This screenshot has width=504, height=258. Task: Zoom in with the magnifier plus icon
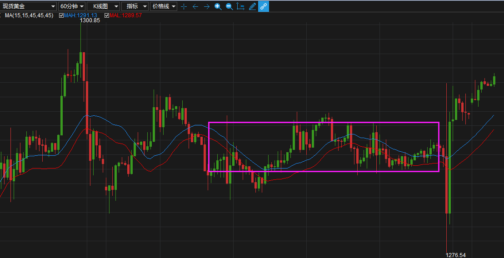[218, 6]
